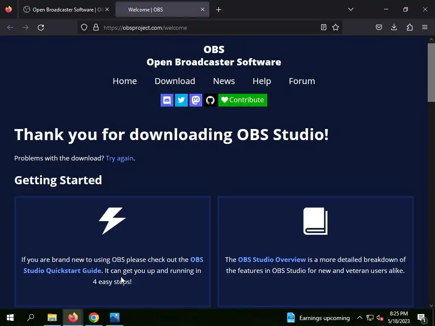Expand the list all tabs chevron
The width and height of the screenshot is (435, 326).
point(350,9)
